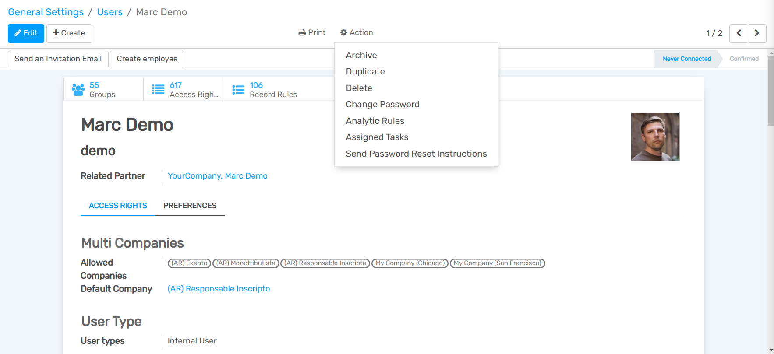Navigate to Users breadcrumb link
Image resolution: width=774 pixels, height=354 pixels.
pos(110,12)
